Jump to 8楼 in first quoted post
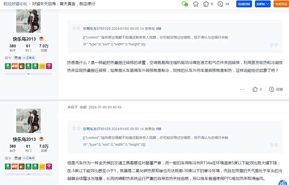Image resolution: width=289 pixels, height=185 pixels. [x=159, y=28]
